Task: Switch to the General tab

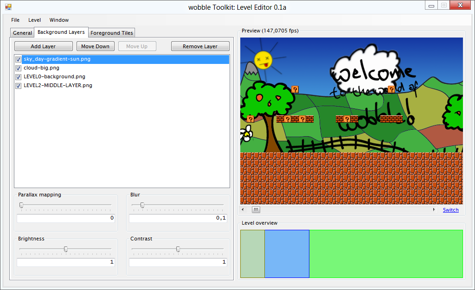Action: [22, 32]
